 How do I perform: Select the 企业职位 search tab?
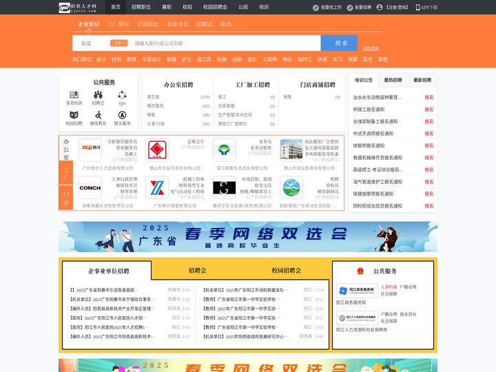pos(89,24)
